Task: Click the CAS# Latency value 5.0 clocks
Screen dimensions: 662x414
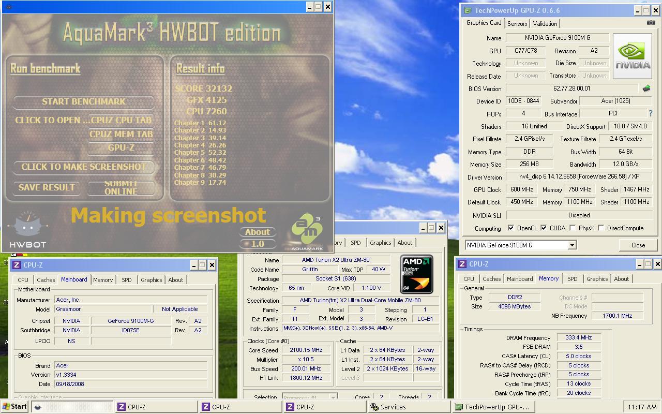Action: 579,357
